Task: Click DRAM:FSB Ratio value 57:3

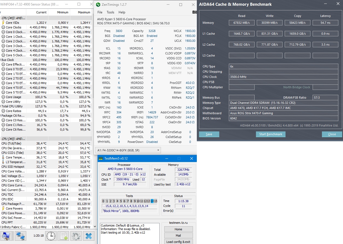Action: point(325,98)
